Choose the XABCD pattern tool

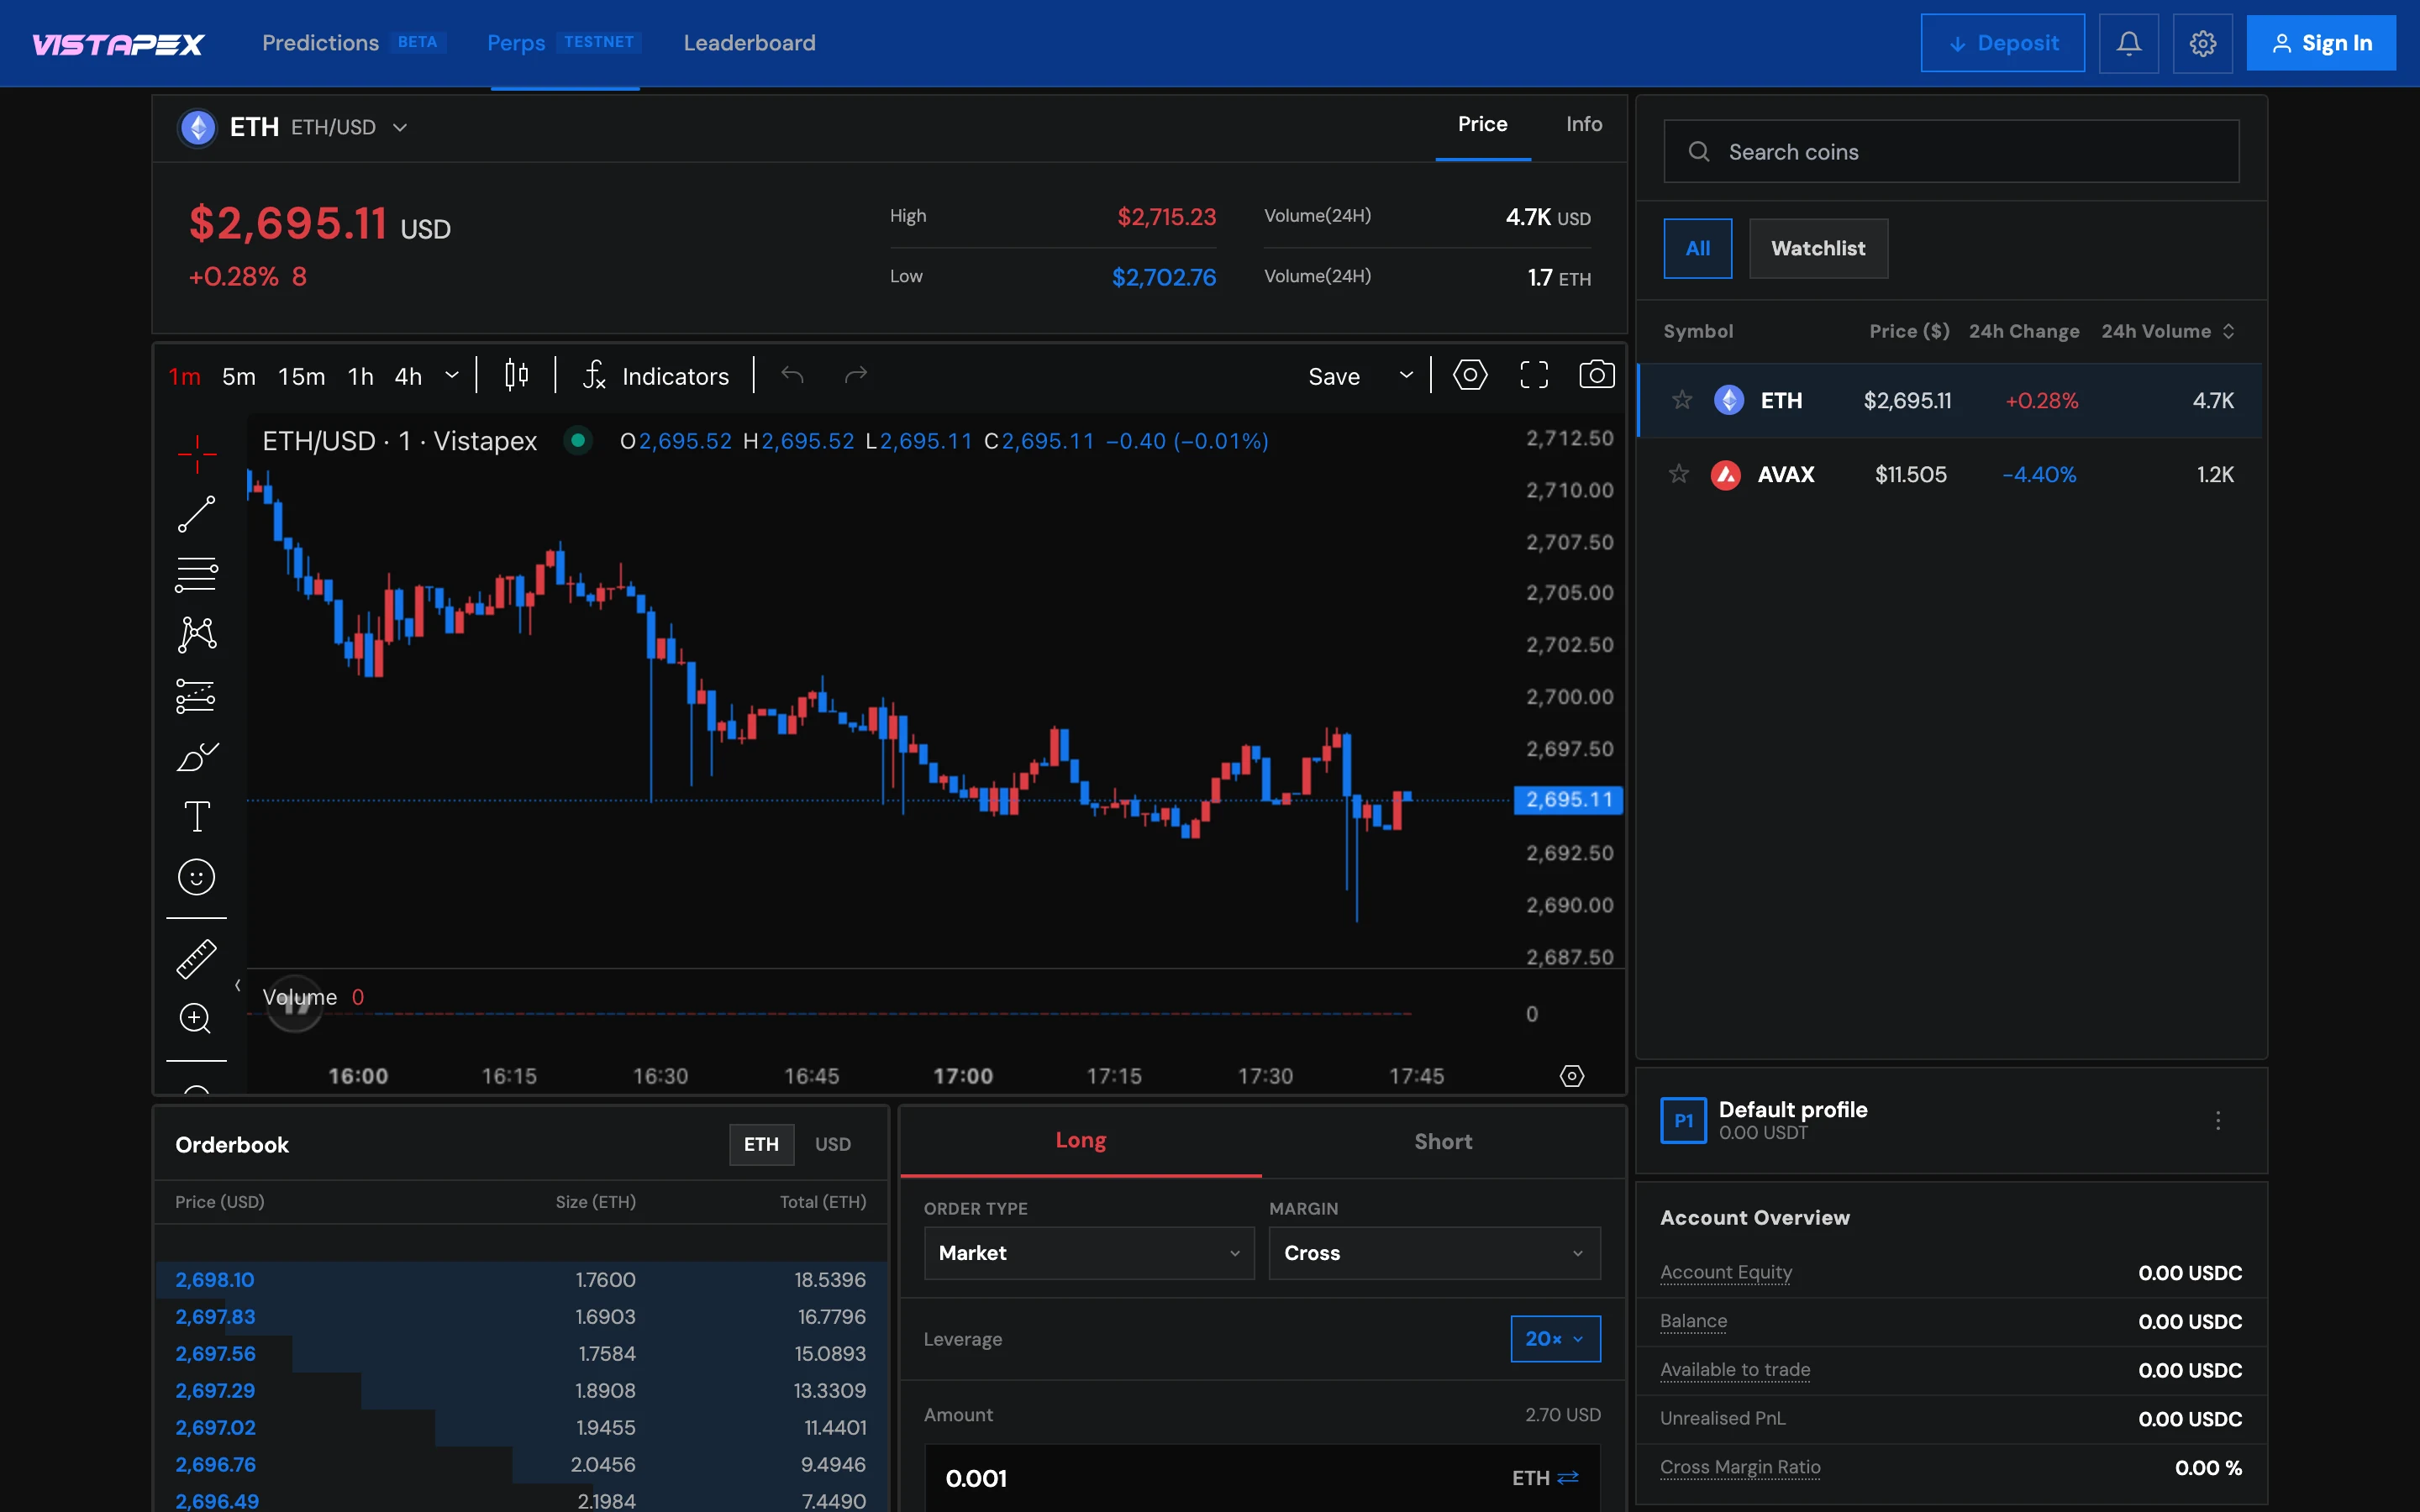(197, 635)
